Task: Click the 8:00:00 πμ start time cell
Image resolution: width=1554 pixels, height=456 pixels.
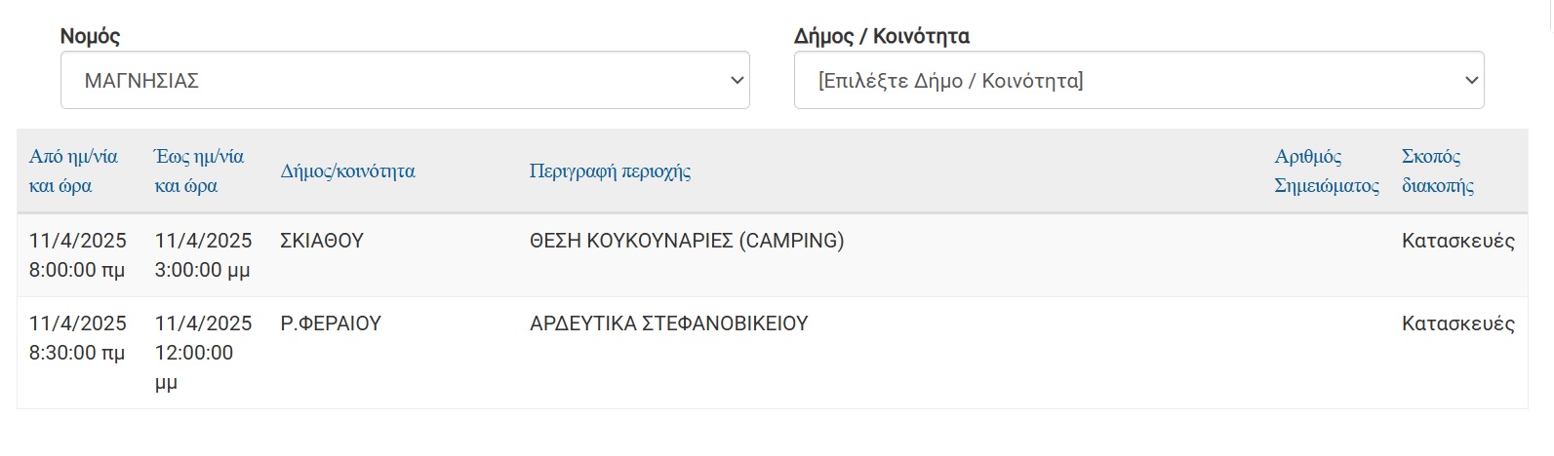Action: pos(76,270)
